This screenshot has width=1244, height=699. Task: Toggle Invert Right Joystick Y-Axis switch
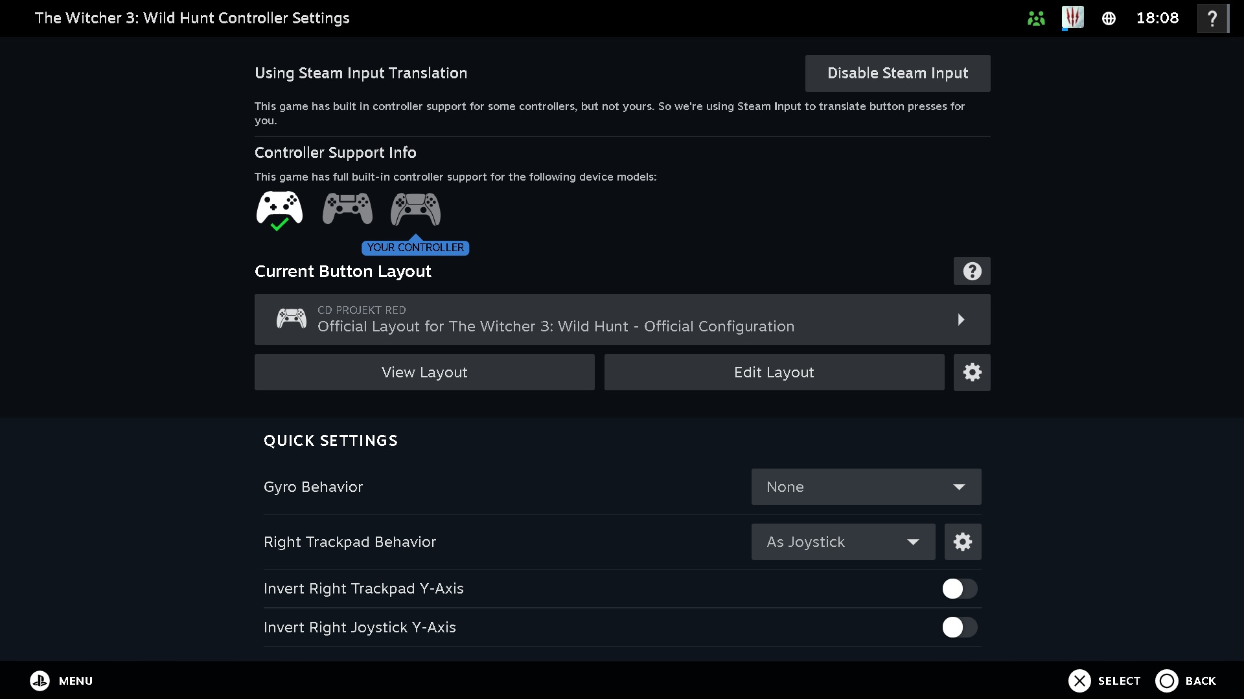[959, 627]
